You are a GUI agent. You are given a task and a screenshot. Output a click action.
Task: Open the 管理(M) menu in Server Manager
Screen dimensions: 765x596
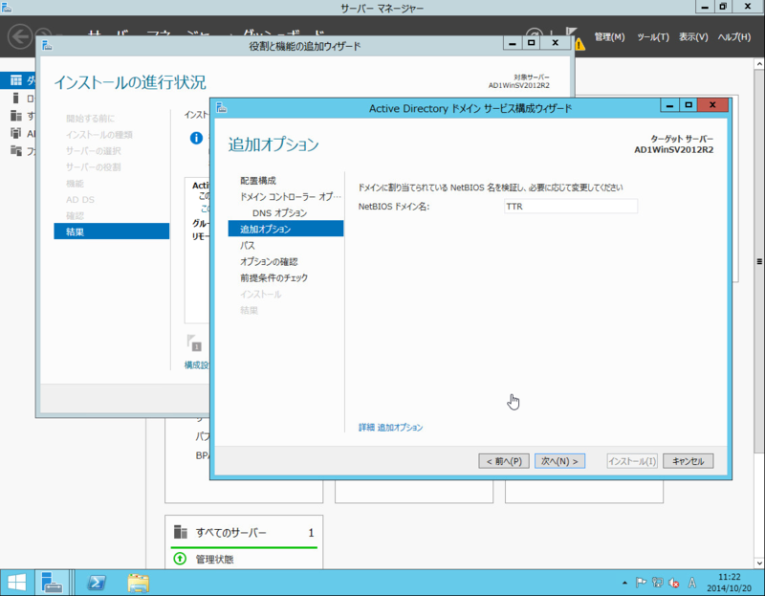click(609, 37)
